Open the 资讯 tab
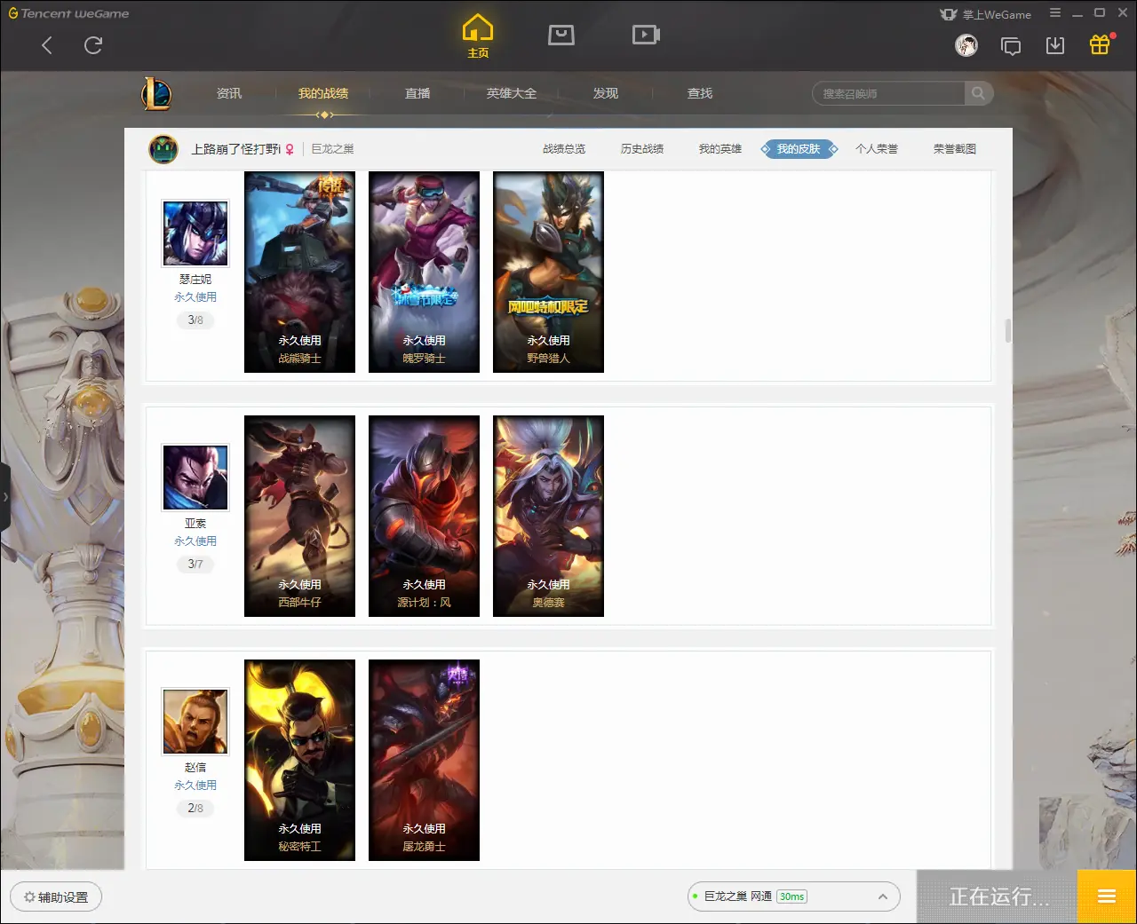 point(229,93)
